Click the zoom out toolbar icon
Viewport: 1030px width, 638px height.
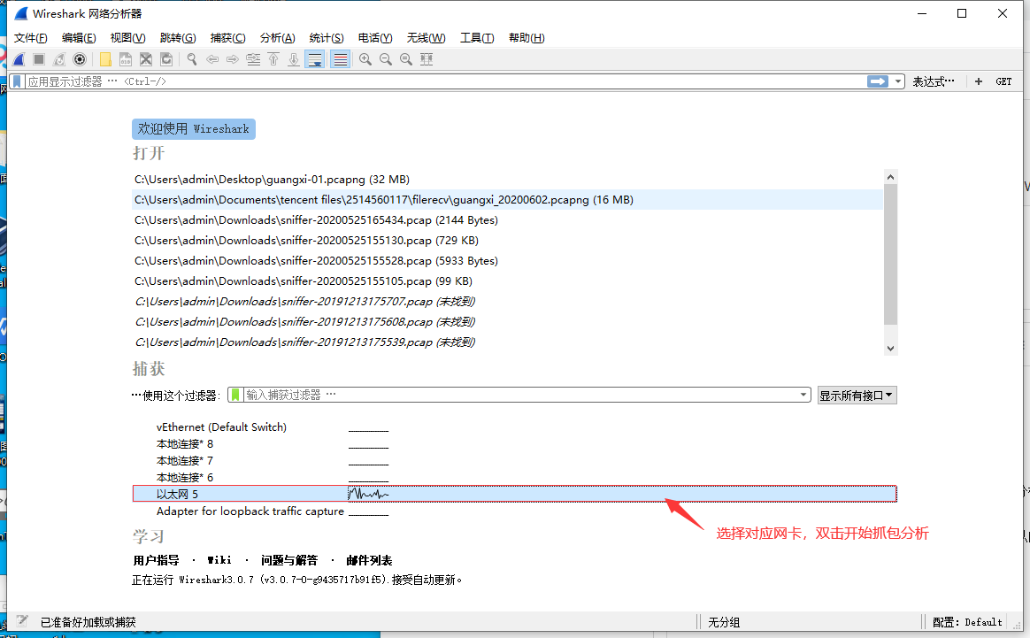click(x=386, y=60)
